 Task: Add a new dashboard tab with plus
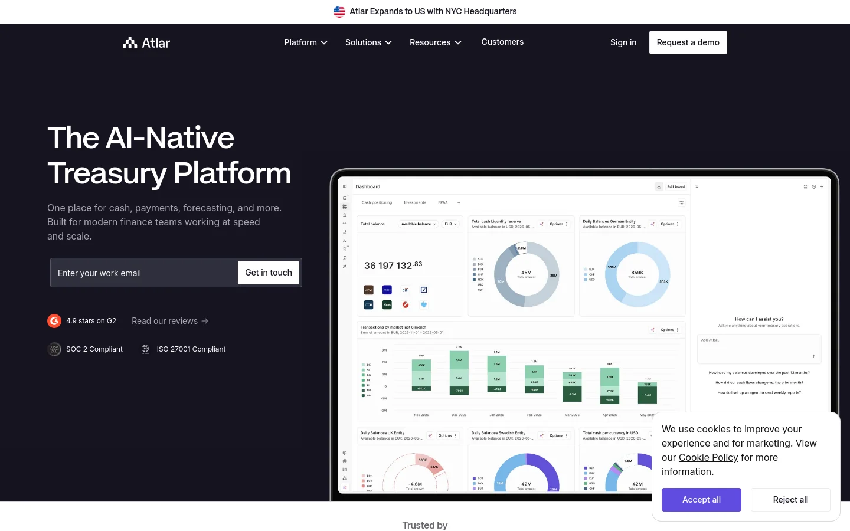tap(459, 202)
